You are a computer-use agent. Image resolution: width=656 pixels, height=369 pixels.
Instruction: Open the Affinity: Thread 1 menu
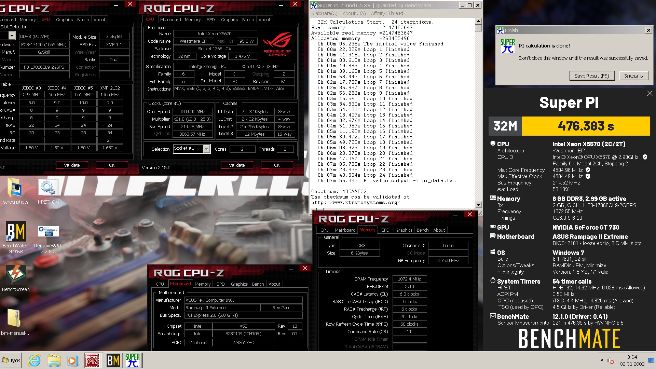tap(389, 13)
